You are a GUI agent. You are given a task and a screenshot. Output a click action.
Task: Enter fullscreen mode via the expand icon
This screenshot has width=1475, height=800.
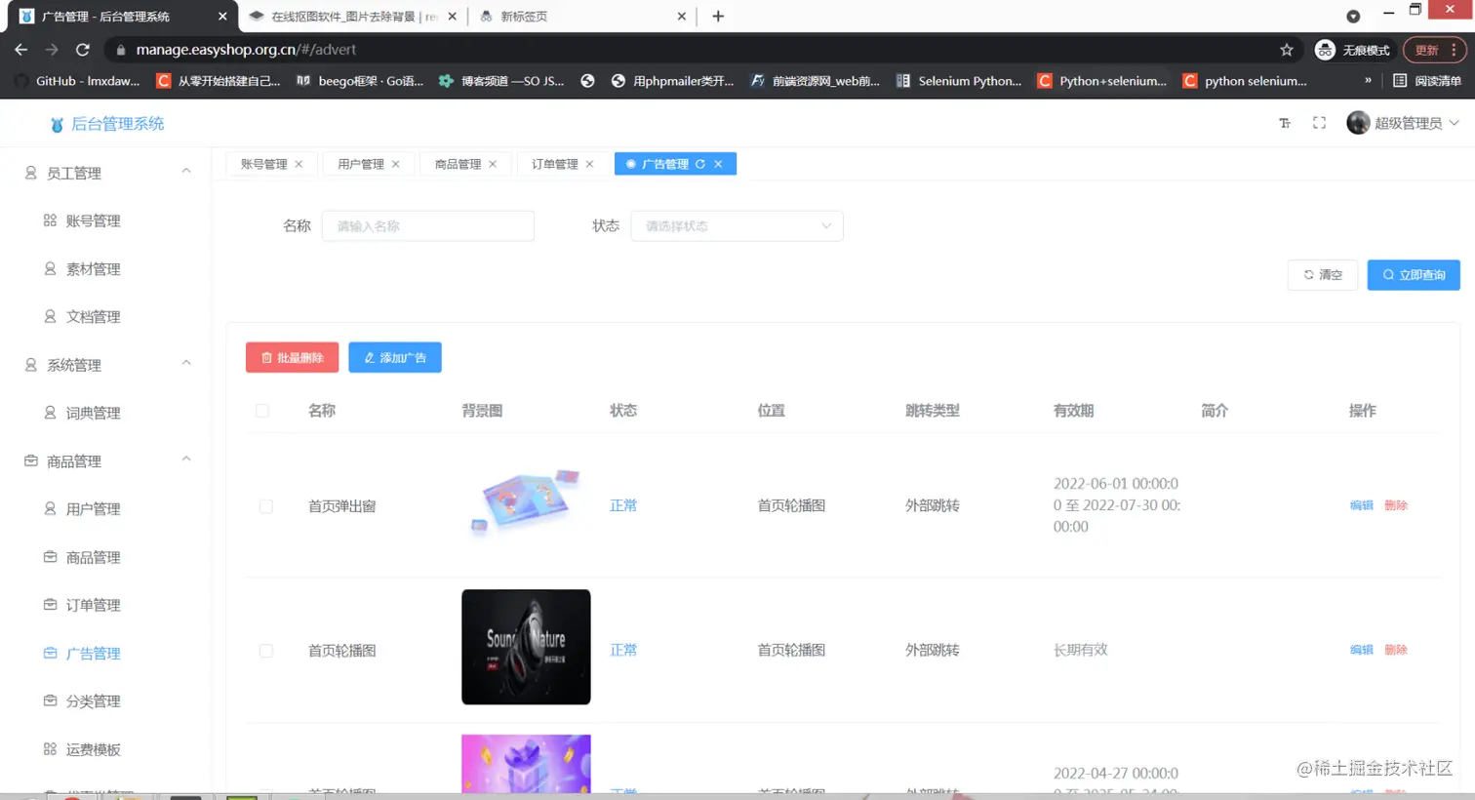[x=1319, y=124]
